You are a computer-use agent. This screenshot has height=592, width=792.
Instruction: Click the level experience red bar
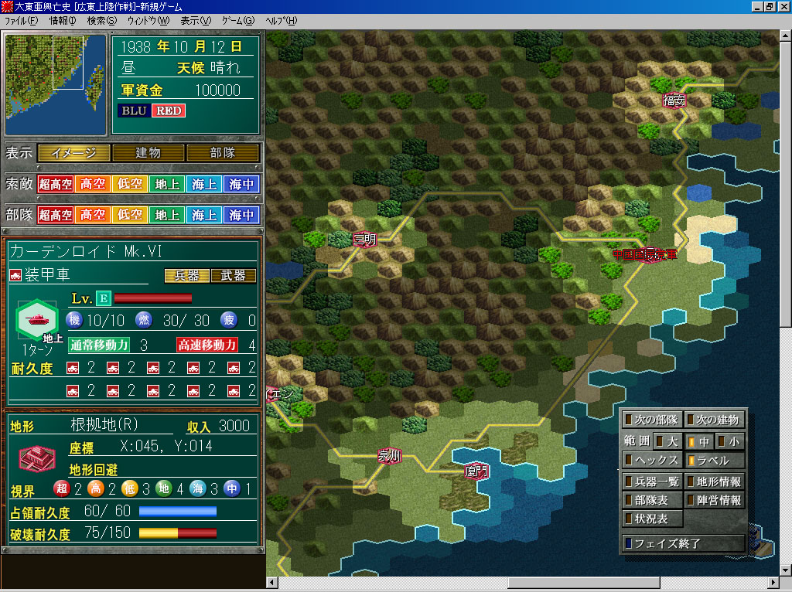click(x=153, y=298)
